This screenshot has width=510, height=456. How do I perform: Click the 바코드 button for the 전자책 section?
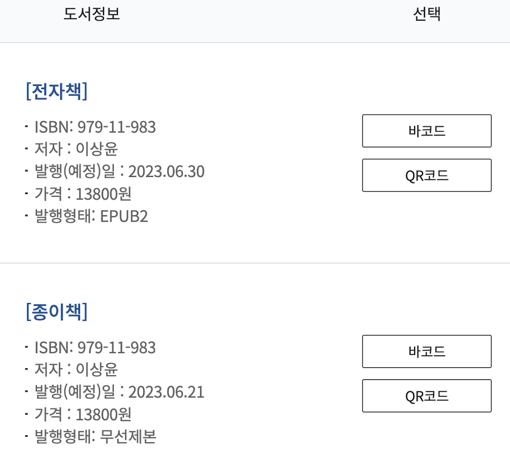click(x=426, y=131)
